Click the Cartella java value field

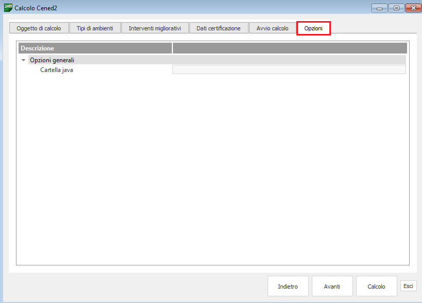[x=289, y=70]
